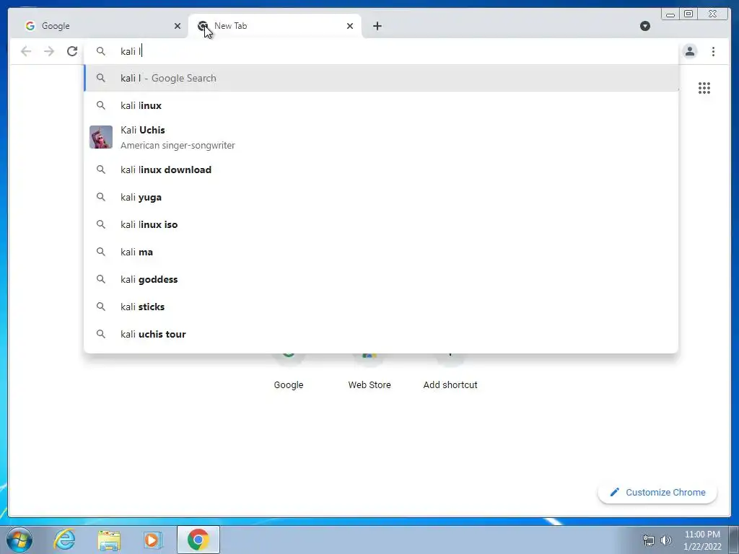The image size is (739, 554).
Task: Open the volume speaker tray icon
Action: pyautogui.click(x=666, y=540)
